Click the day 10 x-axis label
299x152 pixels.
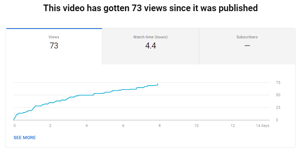coord(196,126)
